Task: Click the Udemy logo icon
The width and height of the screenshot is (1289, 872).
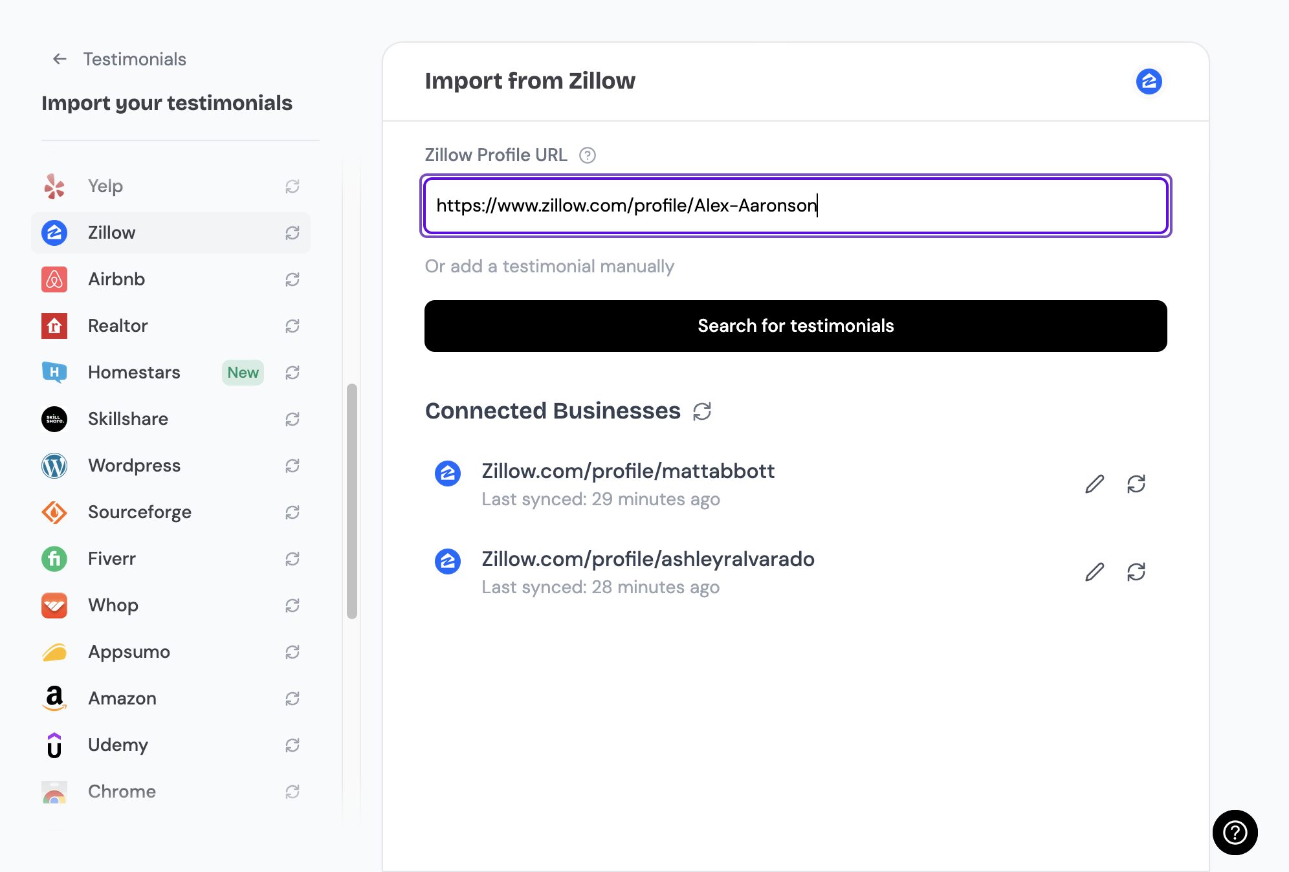Action: [54, 745]
